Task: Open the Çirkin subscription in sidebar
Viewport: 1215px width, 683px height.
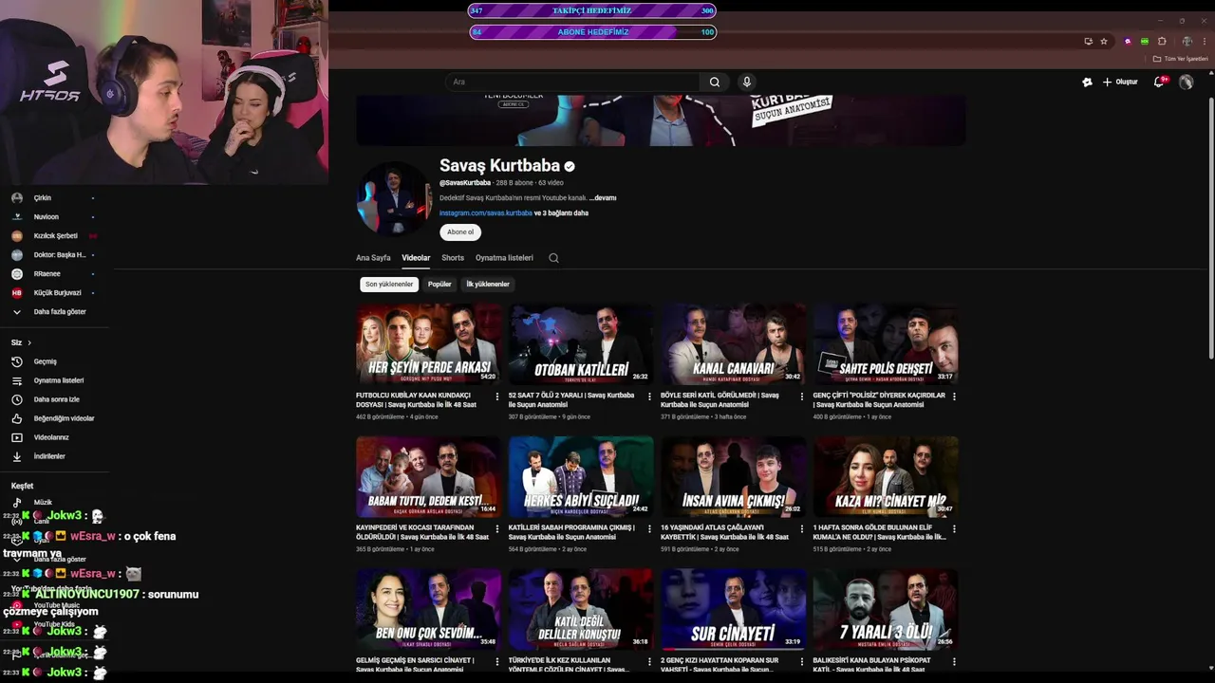Action: pyautogui.click(x=43, y=198)
